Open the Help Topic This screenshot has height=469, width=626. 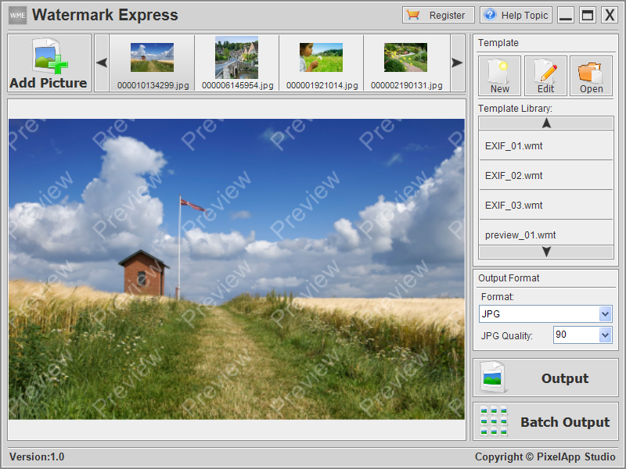516,15
